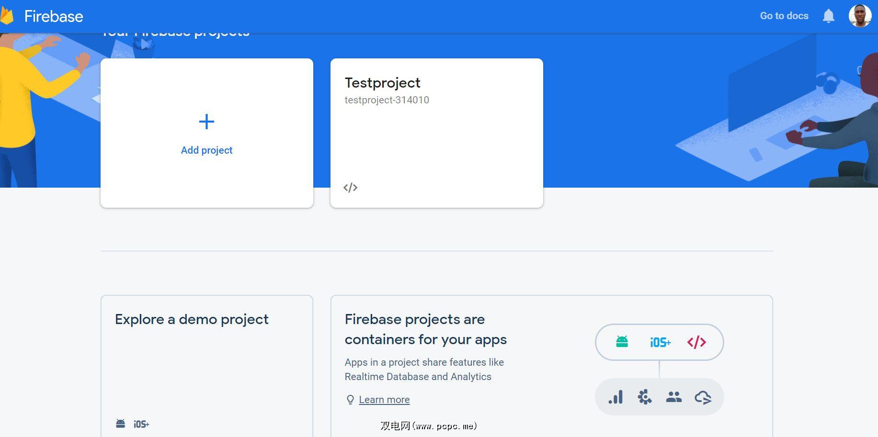The width and height of the screenshot is (878, 437).
Task: Click the cloud messaging icon in diagram
Action: (x=703, y=397)
